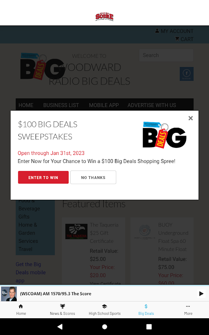
Task: Open News & Scores trophy tab
Action: pos(62,309)
